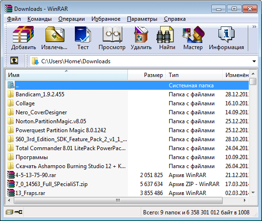Screen dimensions: 262x221
Task: Click the horizontal scrollbar thumb
Action: tap(118, 200)
